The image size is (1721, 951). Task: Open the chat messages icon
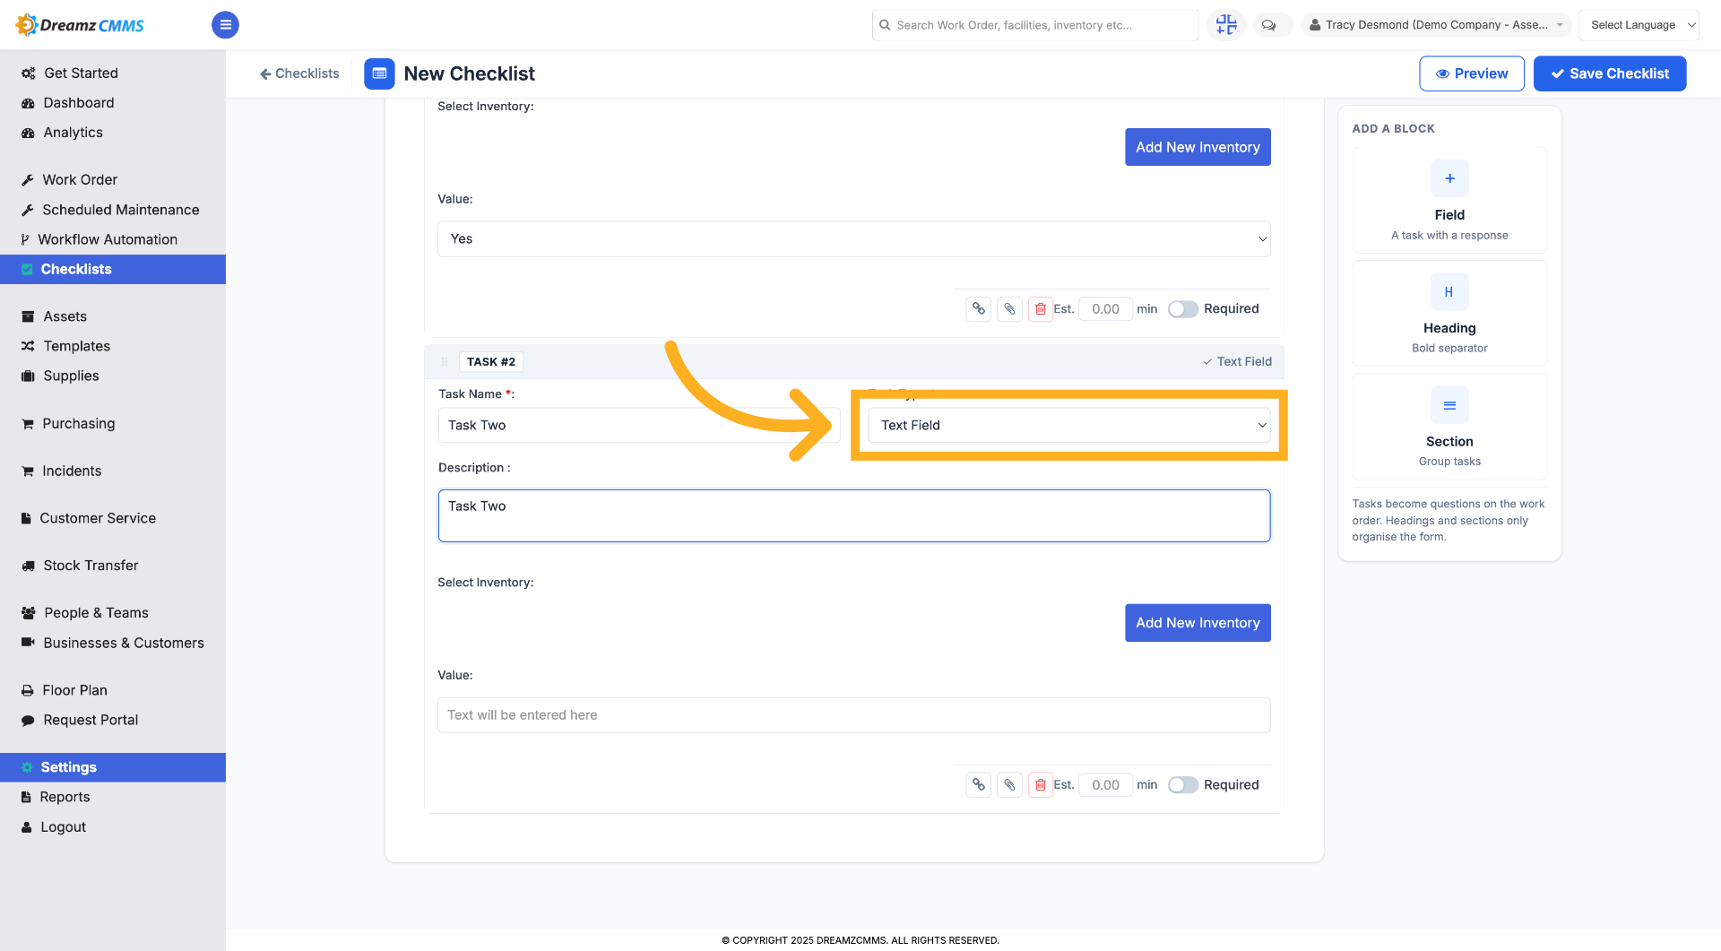(1269, 25)
